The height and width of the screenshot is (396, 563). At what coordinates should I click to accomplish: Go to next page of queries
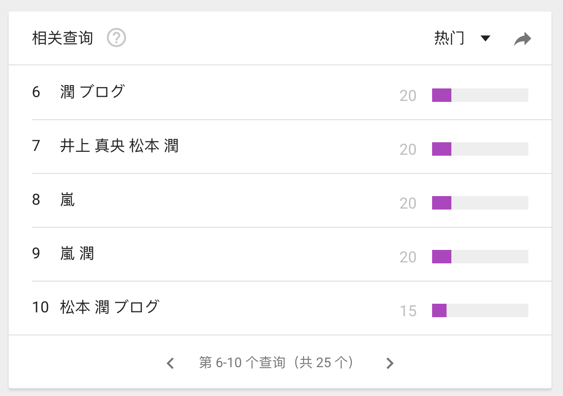390,363
